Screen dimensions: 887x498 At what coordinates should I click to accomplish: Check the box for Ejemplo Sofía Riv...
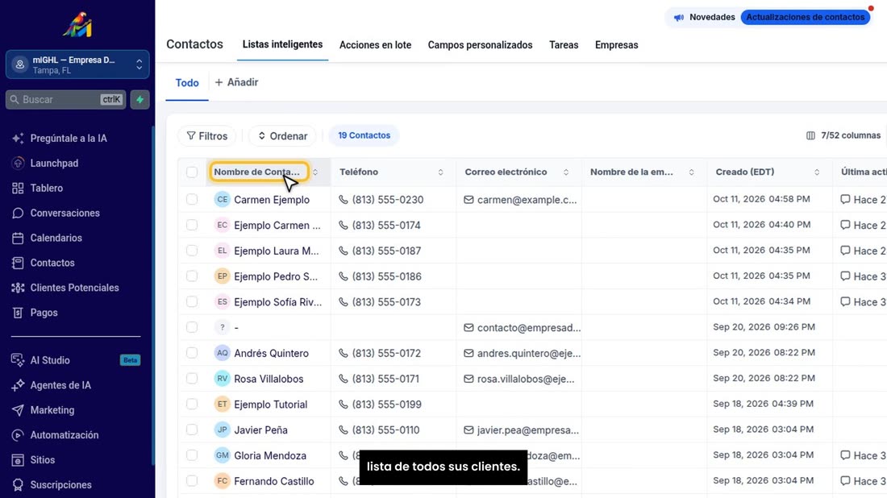192,301
